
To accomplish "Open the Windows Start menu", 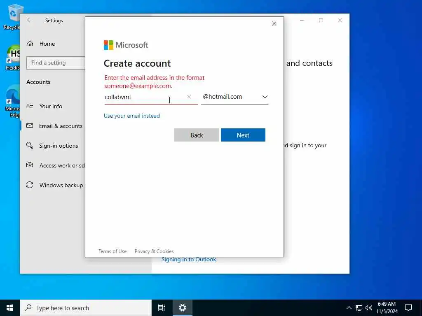I will [10, 308].
